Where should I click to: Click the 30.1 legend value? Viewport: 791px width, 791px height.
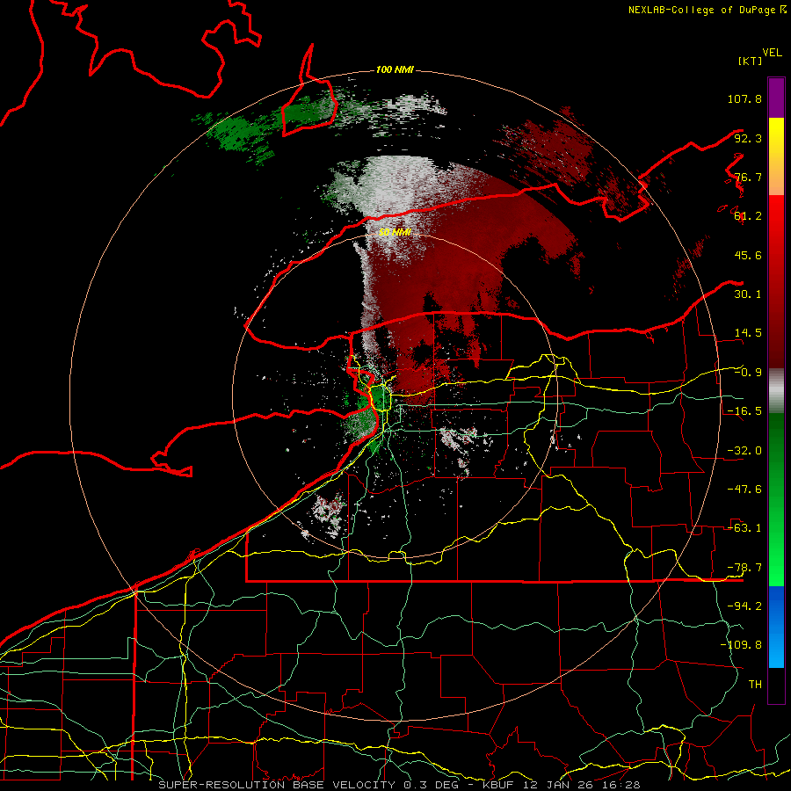[748, 294]
